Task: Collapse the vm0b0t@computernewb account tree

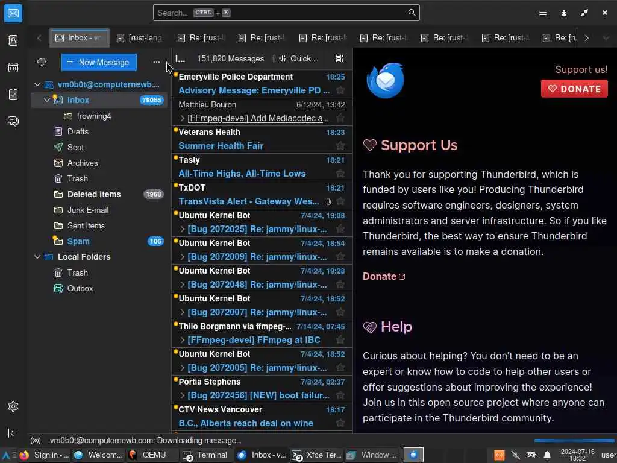Action: pos(37,84)
